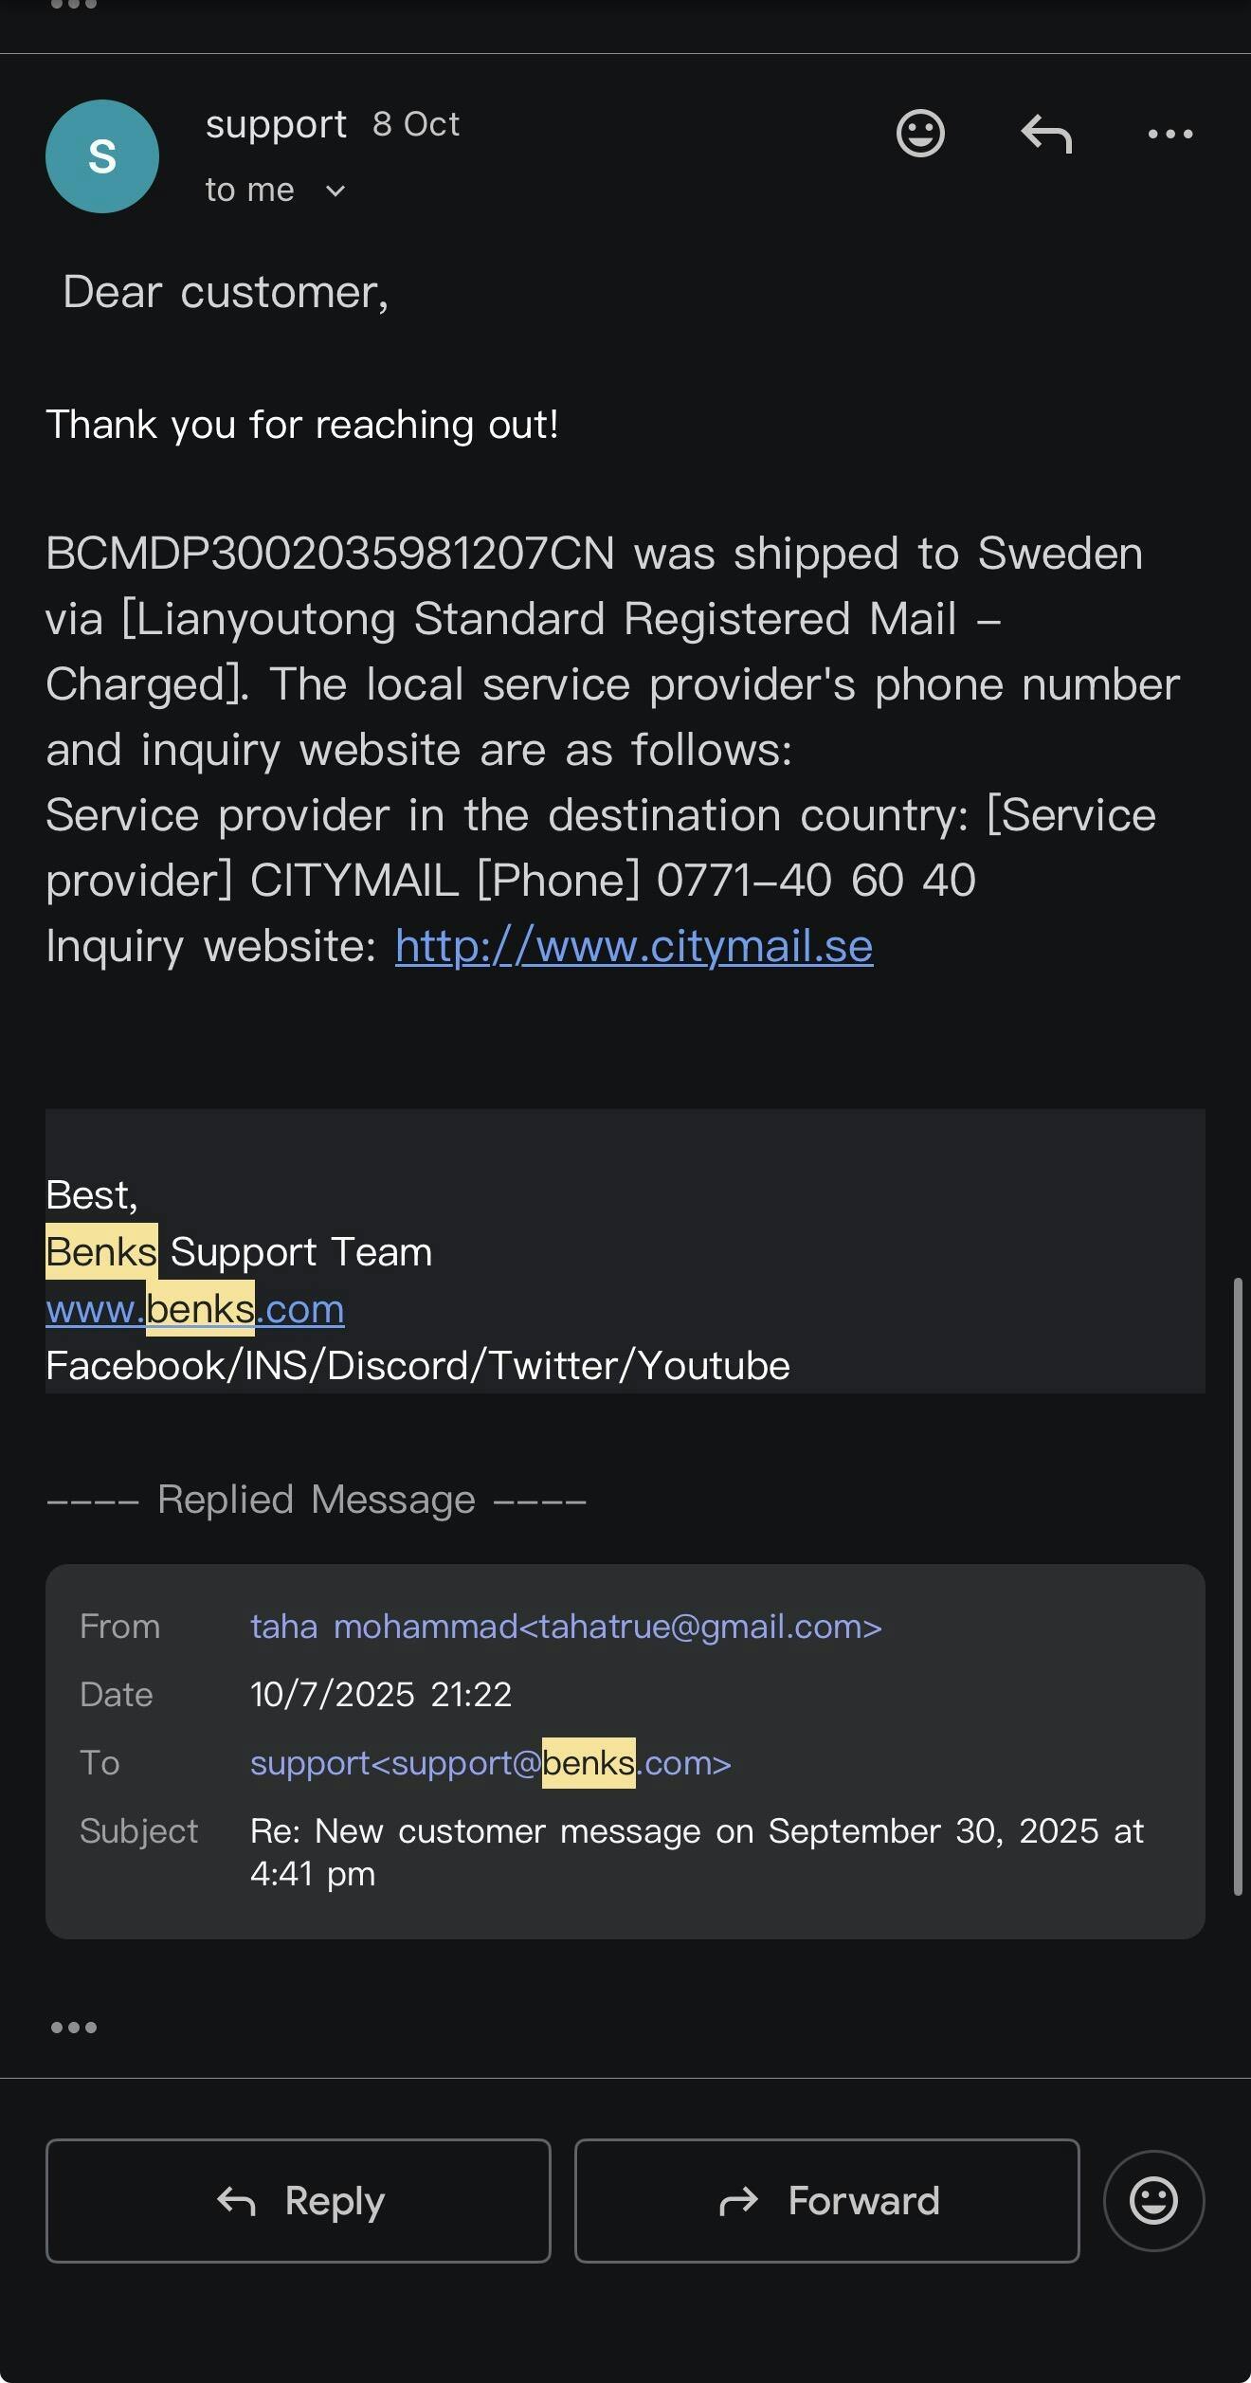The height and width of the screenshot is (2383, 1251).
Task: Click the support@benks.com recipient address
Action: pos(490,1763)
